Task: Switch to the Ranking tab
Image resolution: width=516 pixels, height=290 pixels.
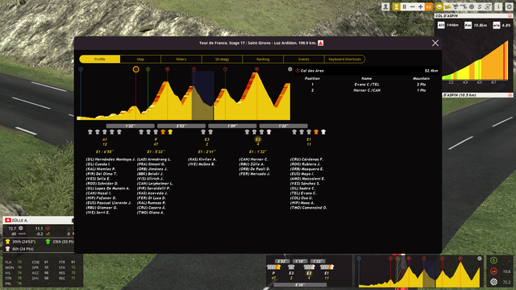Action: (x=263, y=59)
